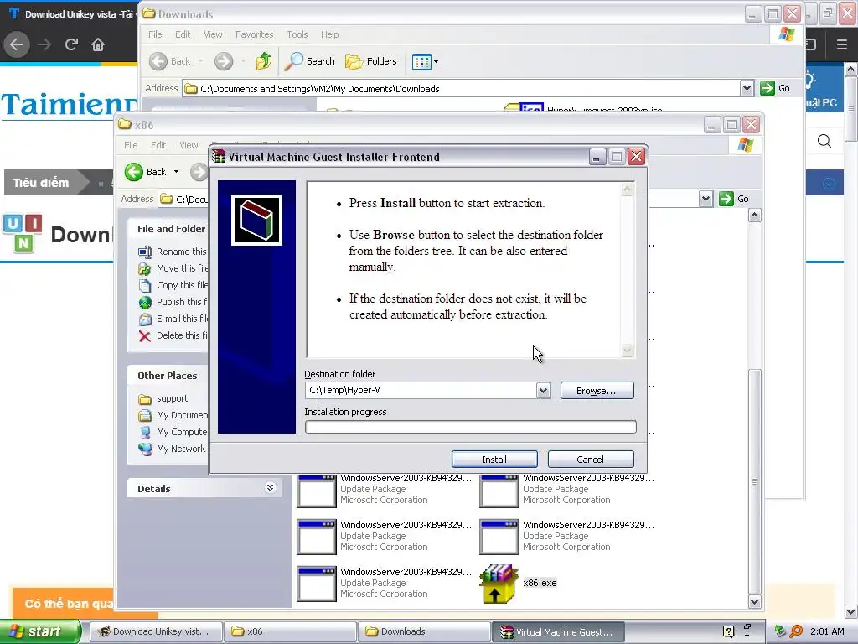Reload the browser page
This screenshot has width=858, height=644.
click(x=71, y=44)
